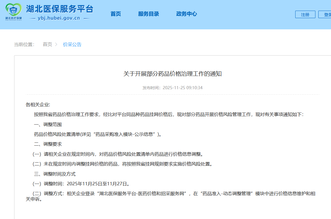
Task: Click the ybj.hubei.gov.cn address under the title
Action: 59,18
